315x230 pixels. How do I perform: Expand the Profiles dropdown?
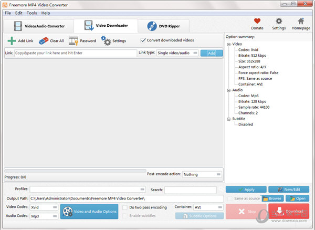point(88,189)
